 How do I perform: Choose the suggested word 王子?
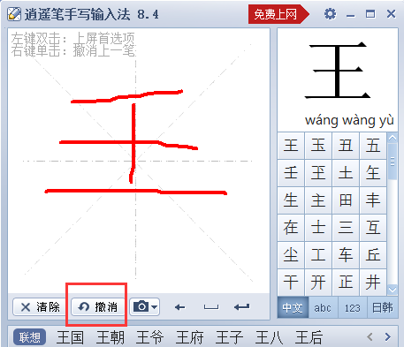point(229,337)
